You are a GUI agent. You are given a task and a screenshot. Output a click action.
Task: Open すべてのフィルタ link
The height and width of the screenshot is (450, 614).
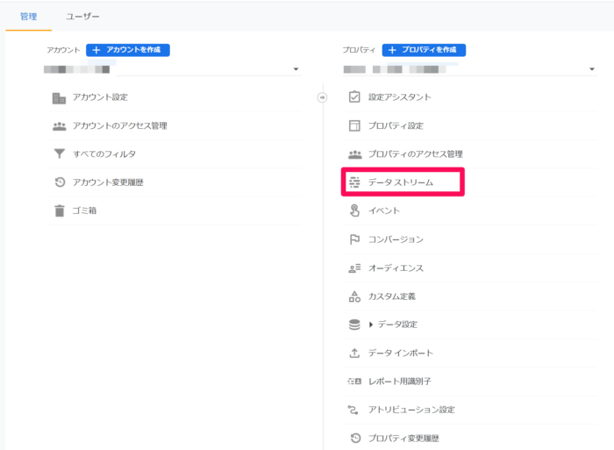point(104,154)
